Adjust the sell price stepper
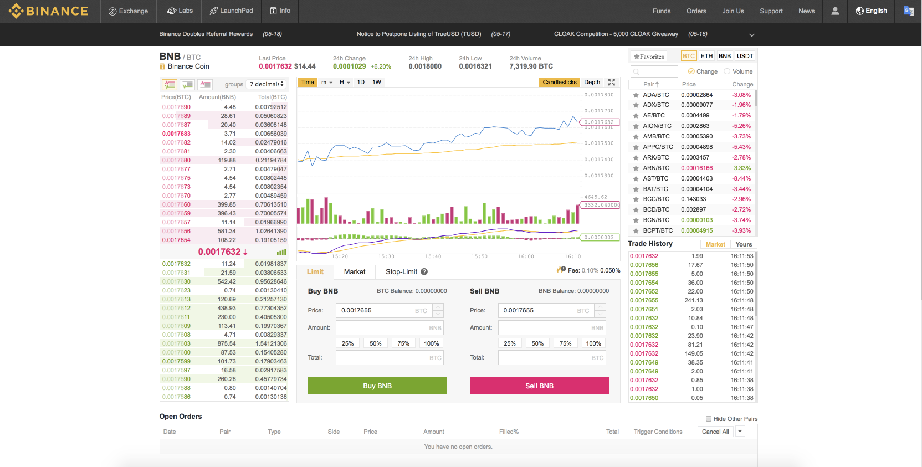The width and height of the screenshot is (922, 467). [600, 310]
